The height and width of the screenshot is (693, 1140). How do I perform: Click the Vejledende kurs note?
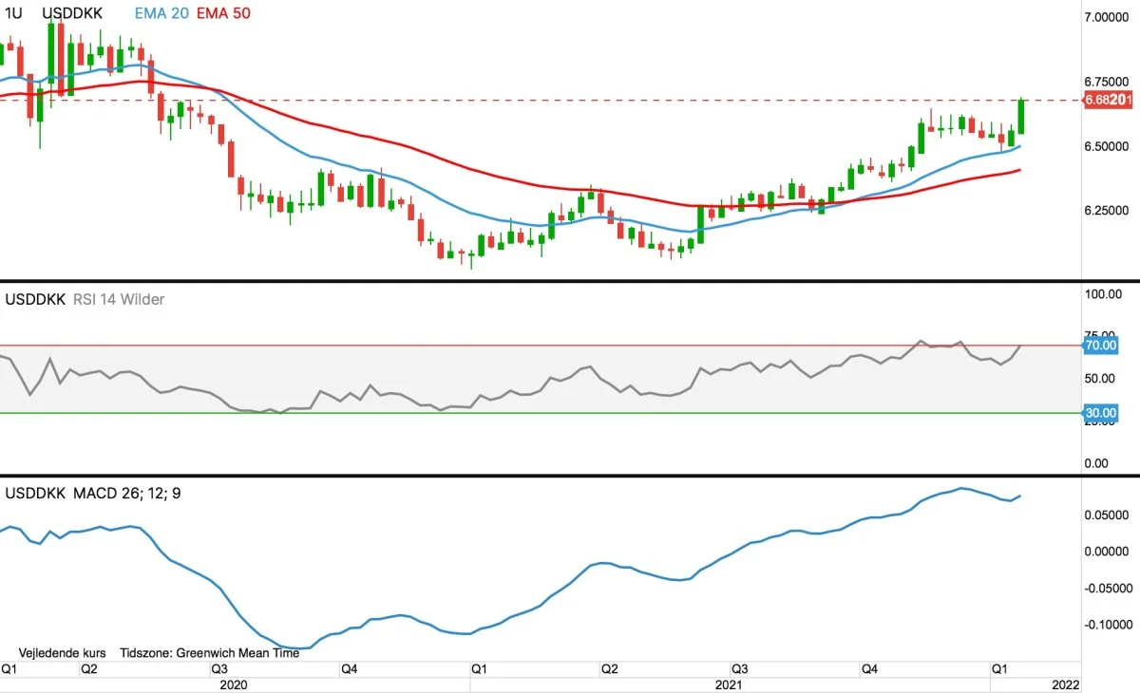pyautogui.click(x=62, y=654)
